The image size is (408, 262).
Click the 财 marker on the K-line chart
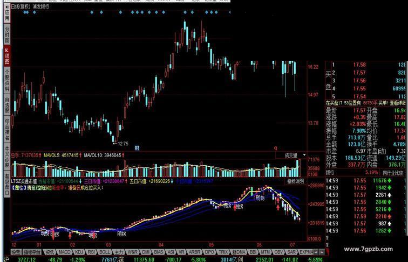click(137, 148)
